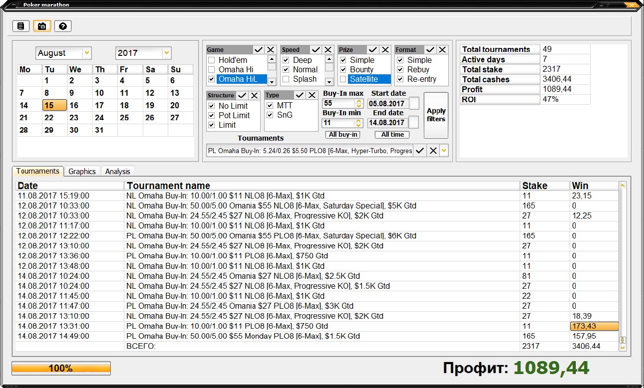Select day 15 in the calendar
This screenshot has width=644, height=388.
(x=54, y=105)
